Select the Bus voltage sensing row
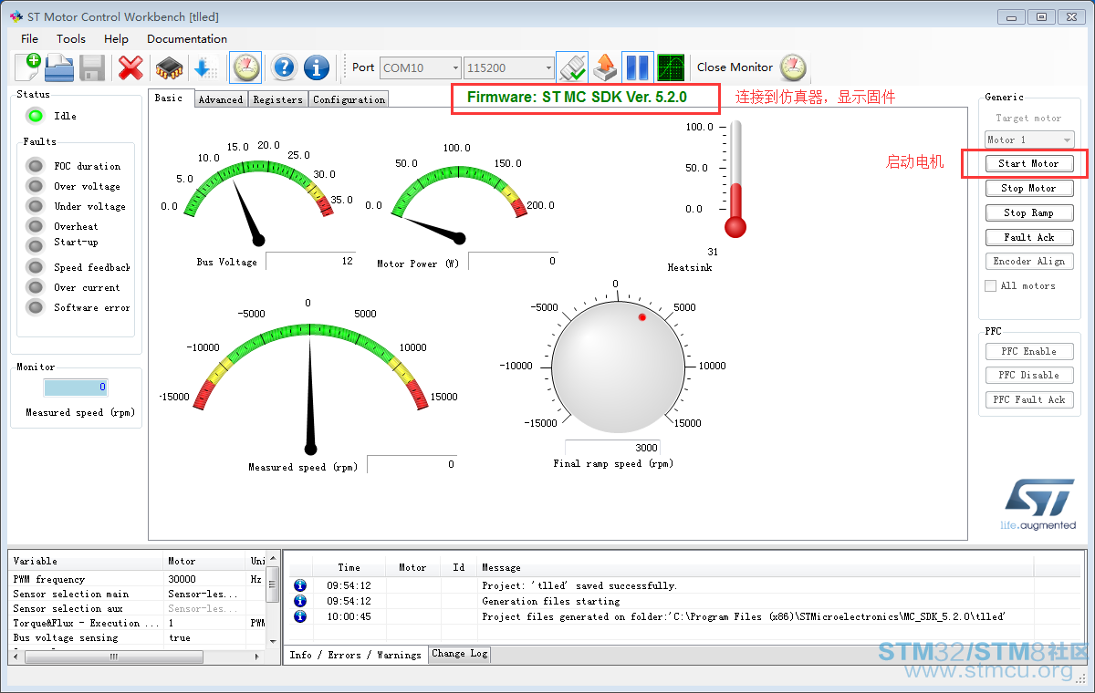1095x693 pixels. click(137, 637)
